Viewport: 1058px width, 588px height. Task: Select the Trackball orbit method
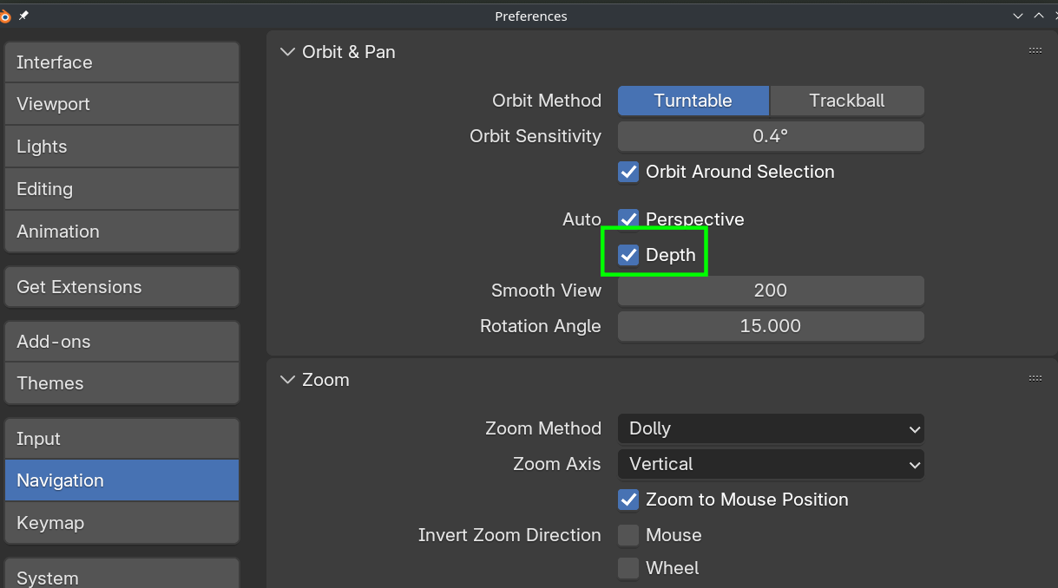[846, 101]
